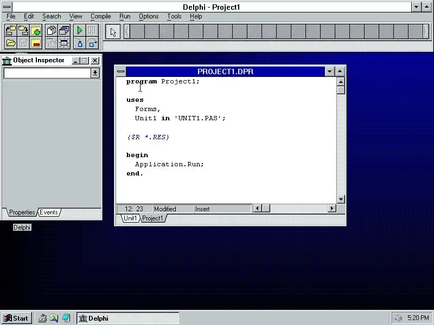434x325 pixels.
Task: Click the New Form speedbar icon
Action: tap(64, 43)
